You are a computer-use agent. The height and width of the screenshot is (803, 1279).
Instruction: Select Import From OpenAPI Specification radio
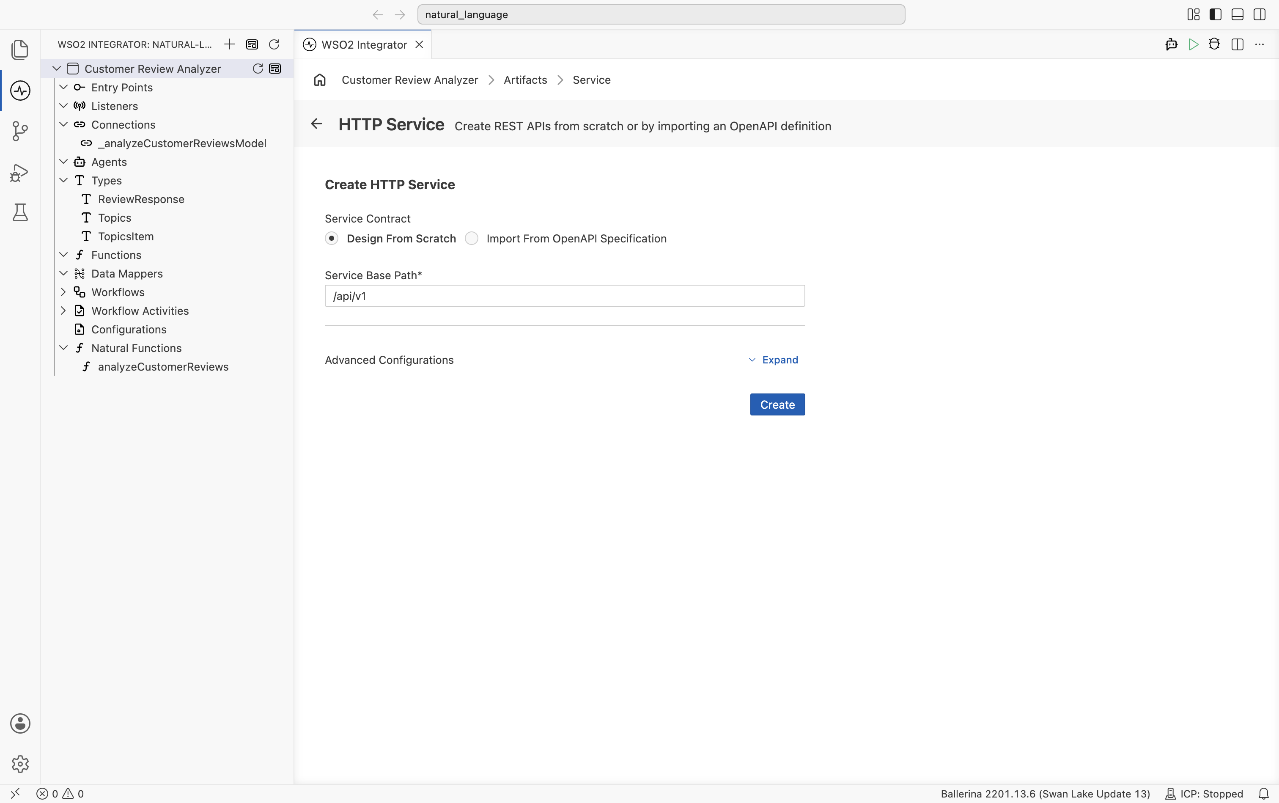[x=472, y=239]
